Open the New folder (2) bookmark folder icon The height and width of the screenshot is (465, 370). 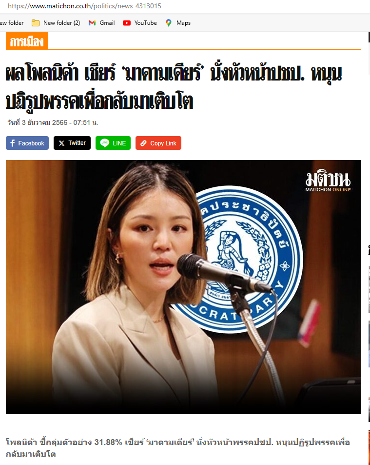pyautogui.click(x=36, y=23)
